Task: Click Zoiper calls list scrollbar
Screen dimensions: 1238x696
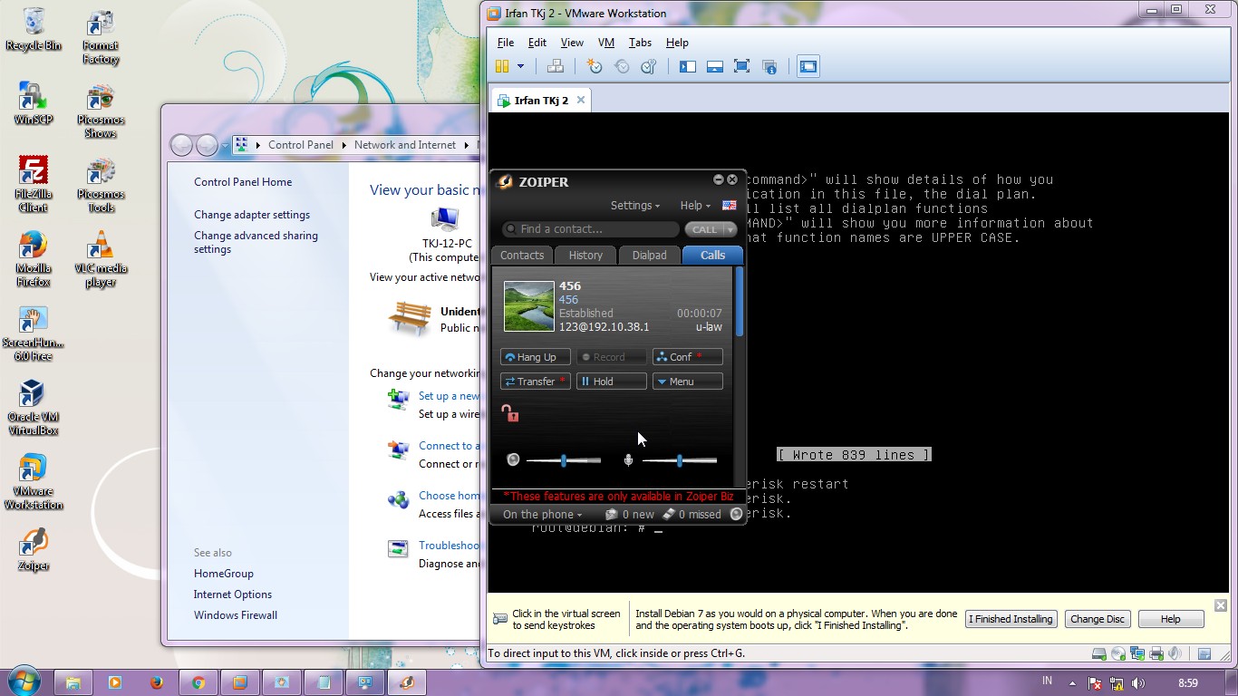Action: (x=740, y=302)
